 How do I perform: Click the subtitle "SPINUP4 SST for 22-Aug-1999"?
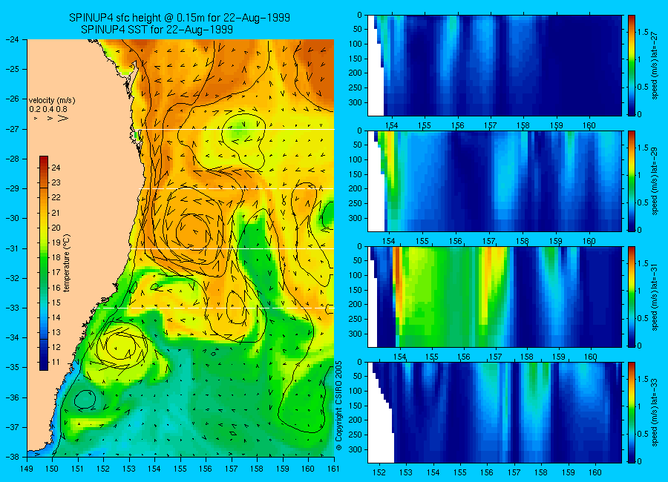157,30
